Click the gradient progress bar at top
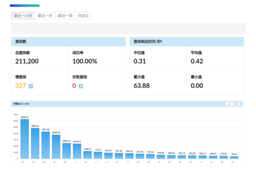The image size is (256, 174). click(25, 5)
